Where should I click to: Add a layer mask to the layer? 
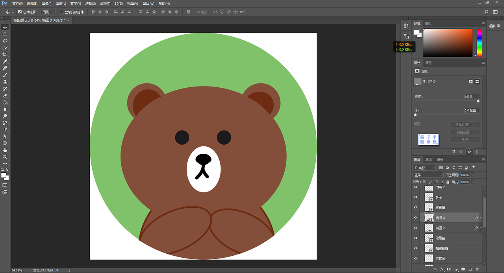[449, 269]
